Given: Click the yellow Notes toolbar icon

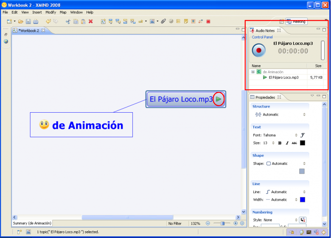Looking at the screenshot, I should 186,21.
